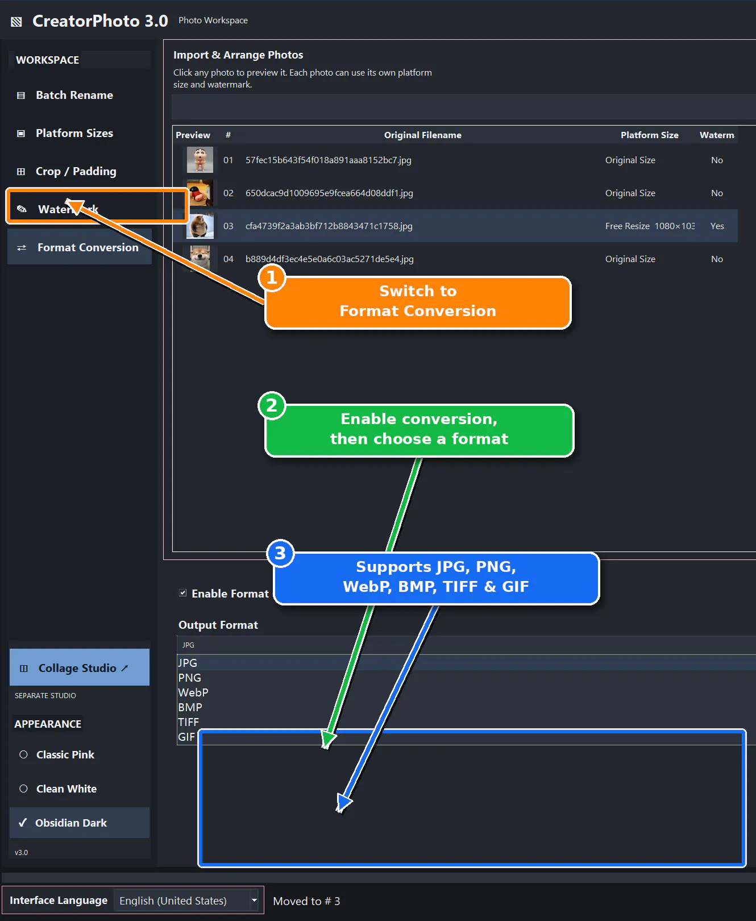756x921 pixels.
Task: Click the external-link arrow beside Collage Studio
Action: click(124, 668)
